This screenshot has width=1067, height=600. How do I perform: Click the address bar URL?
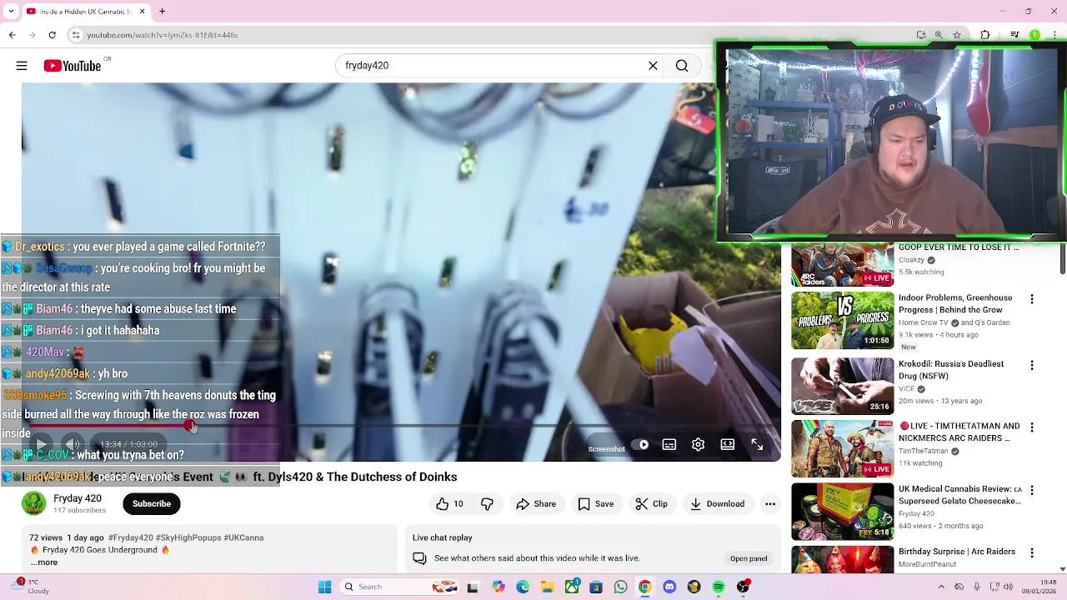(x=163, y=35)
